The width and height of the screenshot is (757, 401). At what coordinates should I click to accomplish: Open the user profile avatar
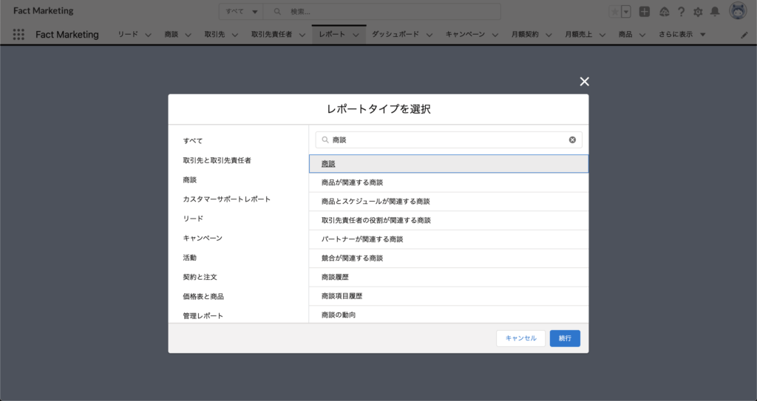[738, 10]
